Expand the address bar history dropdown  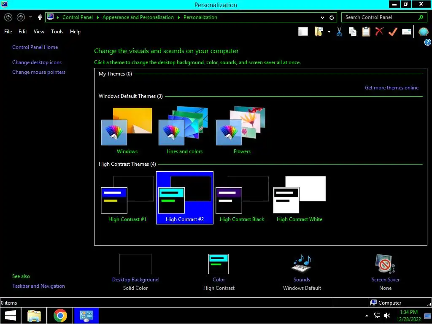(x=322, y=18)
